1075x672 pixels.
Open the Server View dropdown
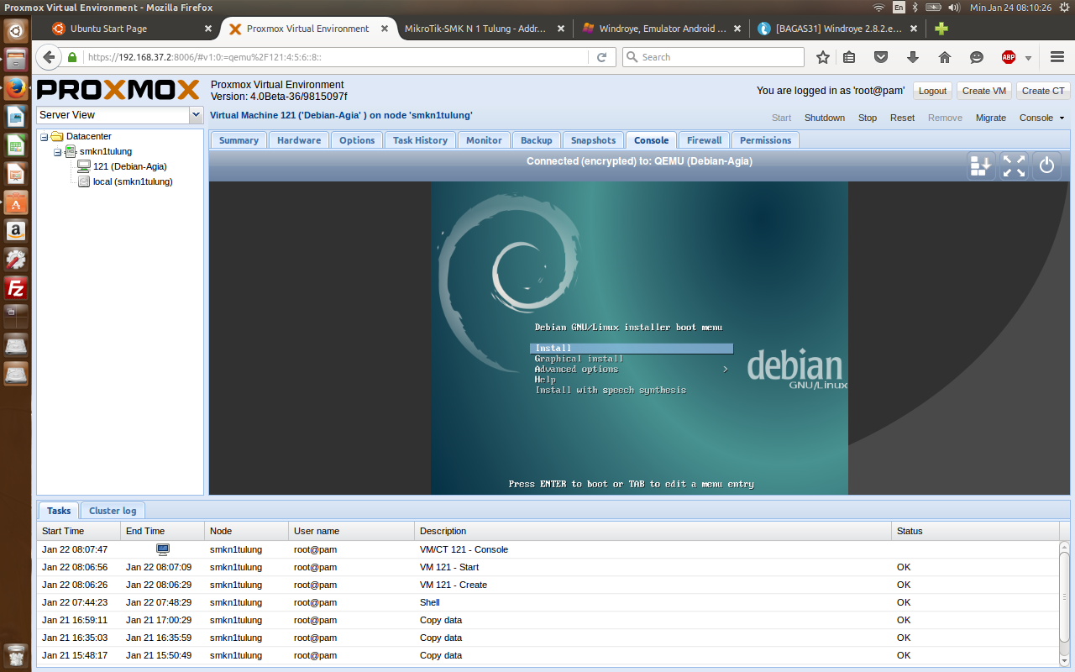coord(197,115)
